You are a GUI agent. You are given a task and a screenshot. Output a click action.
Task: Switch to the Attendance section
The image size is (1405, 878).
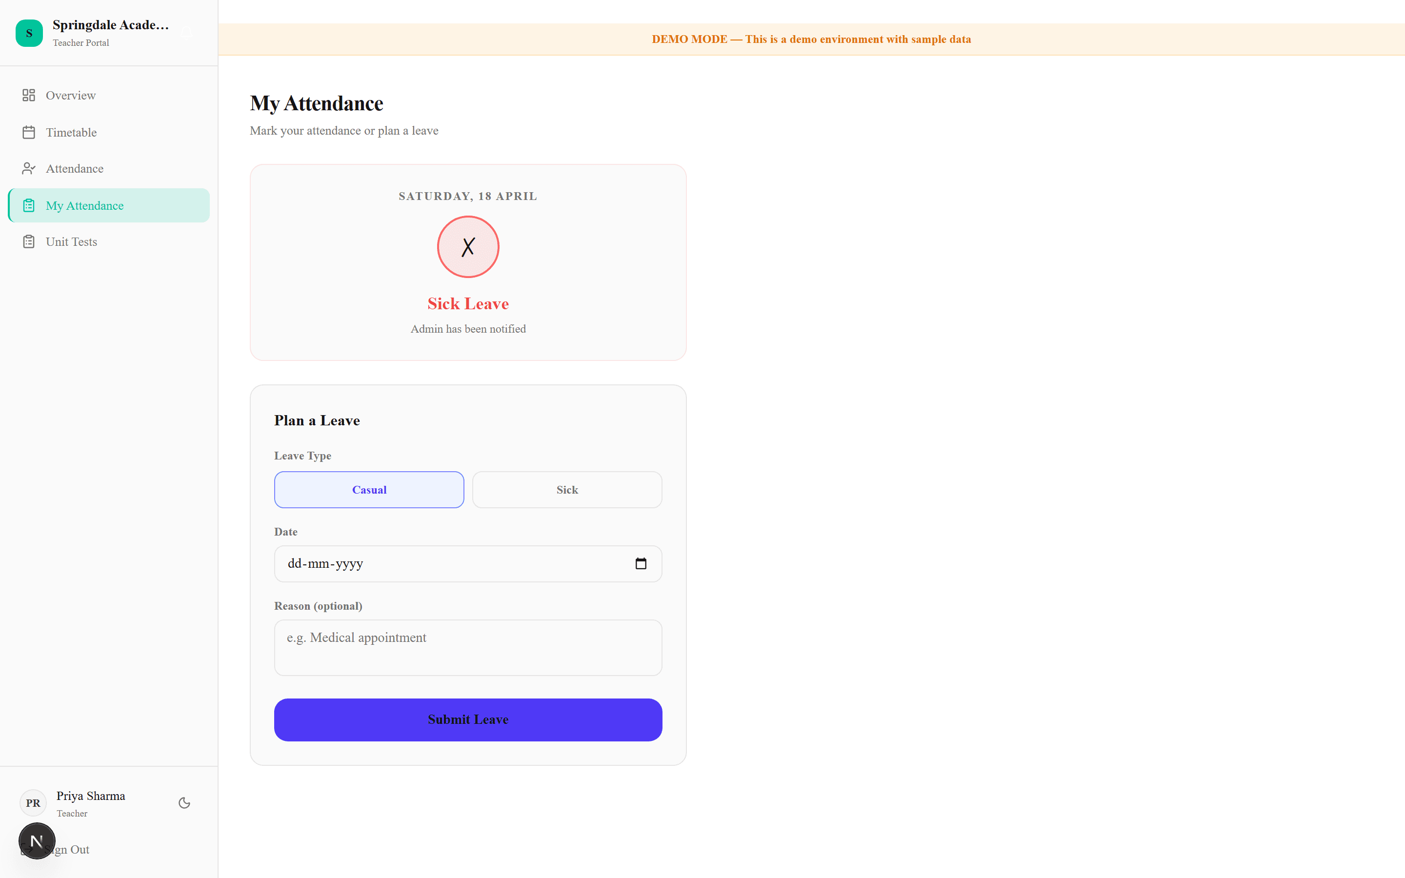click(x=74, y=168)
